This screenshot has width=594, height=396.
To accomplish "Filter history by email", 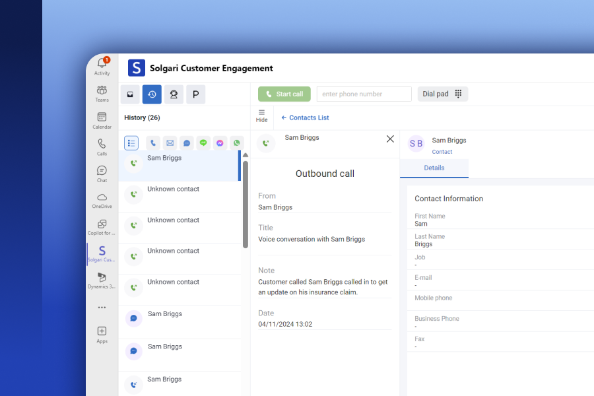I will click(x=170, y=143).
